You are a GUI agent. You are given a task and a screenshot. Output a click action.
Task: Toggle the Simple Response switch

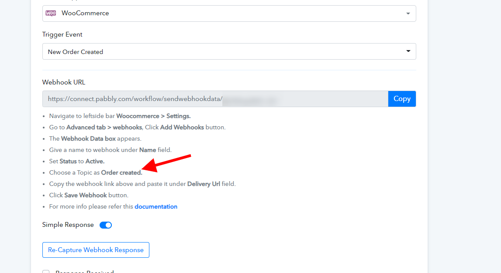click(105, 225)
